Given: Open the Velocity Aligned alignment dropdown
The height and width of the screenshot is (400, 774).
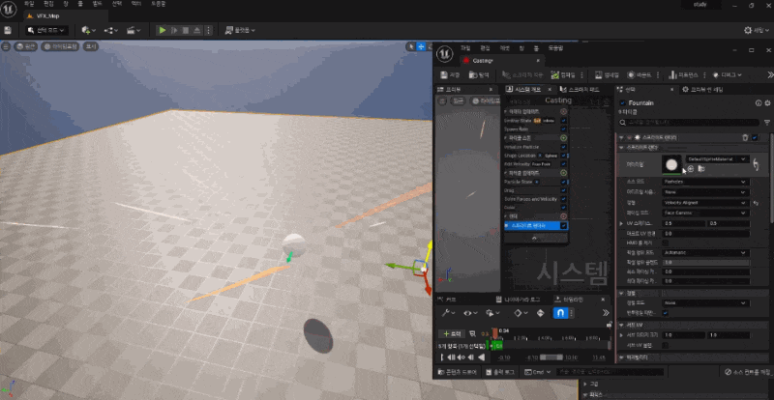Looking at the screenshot, I should pos(705,203).
